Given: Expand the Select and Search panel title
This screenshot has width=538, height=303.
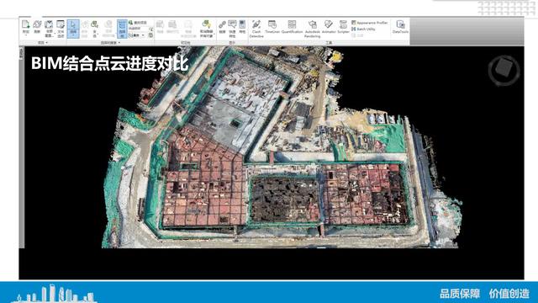Looking at the screenshot, I should 110,43.
